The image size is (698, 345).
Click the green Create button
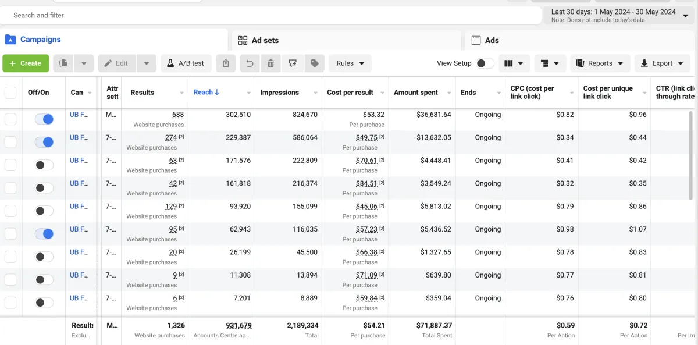(26, 63)
